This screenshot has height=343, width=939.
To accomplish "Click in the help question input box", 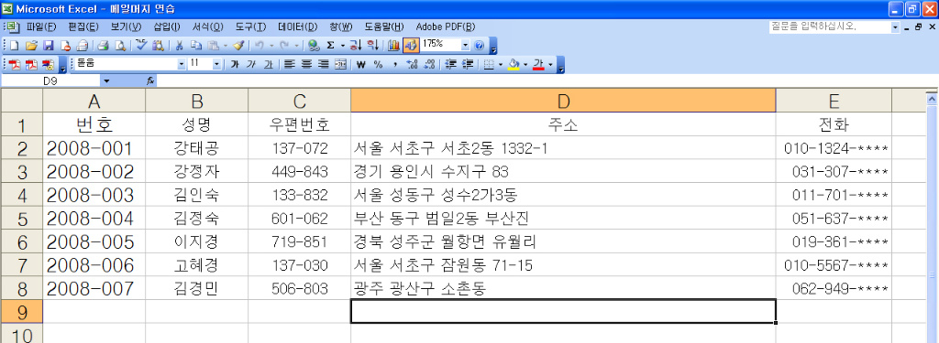I will click(830, 27).
